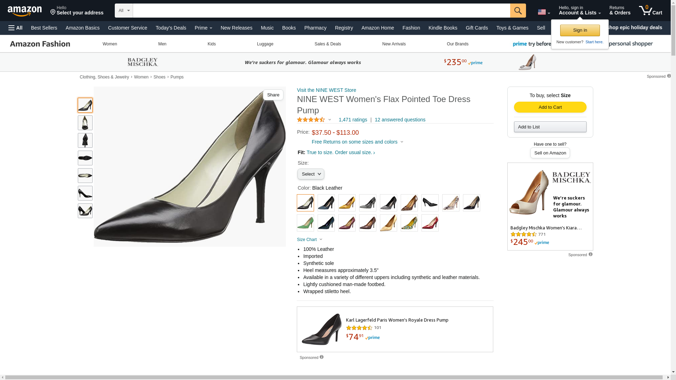This screenshot has width=676, height=380.
Task: Open the All search category dropdown
Action: click(x=124, y=11)
